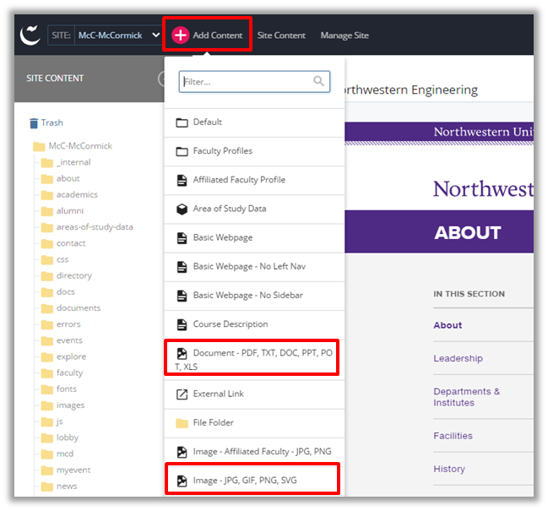Image resolution: width=548 pixels, height=511 pixels.
Task: Open the History link
Action: tap(449, 469)
